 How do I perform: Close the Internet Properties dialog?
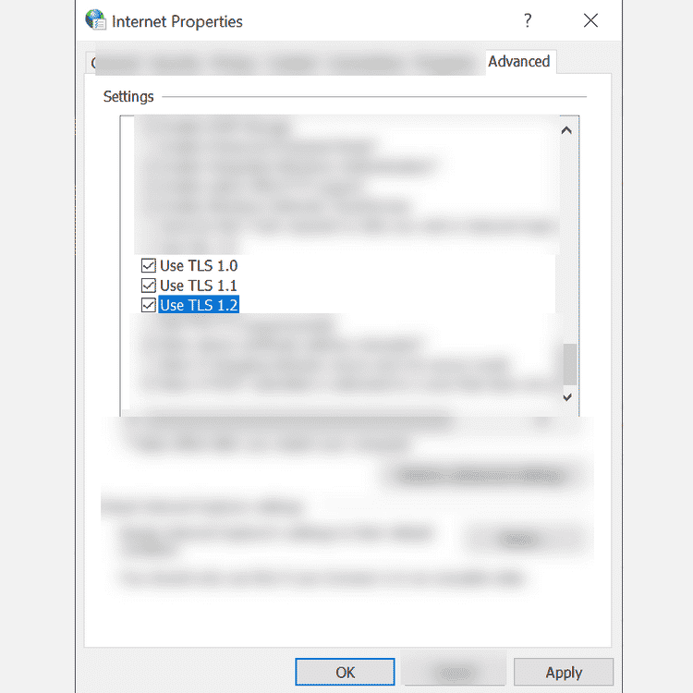click(x=590, y=20)
